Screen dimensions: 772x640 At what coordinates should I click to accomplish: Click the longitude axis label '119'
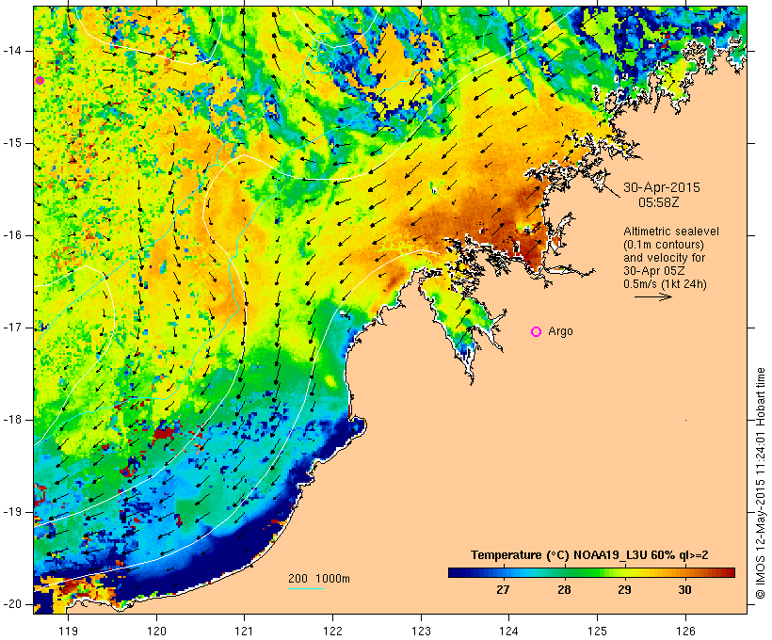coord(68,631)
